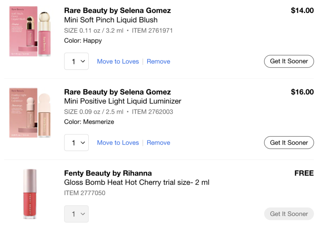Image resolution: width=321 pixels, height=226 pixels.
Task: Click Get It Sooner for the Liquid Luminizer
Action: point(289,143)
